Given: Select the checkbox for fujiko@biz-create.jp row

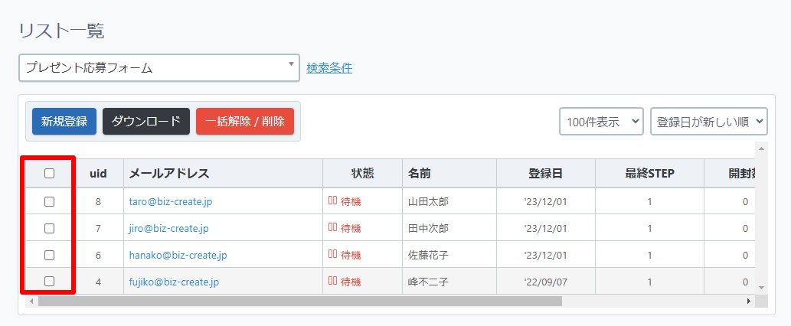Looking at the screenshot, I should [x=49, y=282].
